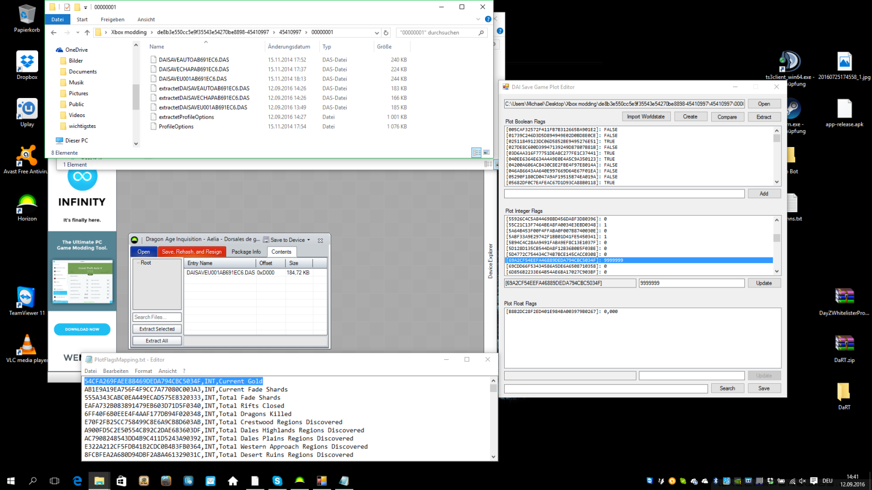Sort Explorer files by Änderungsdatum column
Screen dimensions: 872x490
click(x=289, y=47)
